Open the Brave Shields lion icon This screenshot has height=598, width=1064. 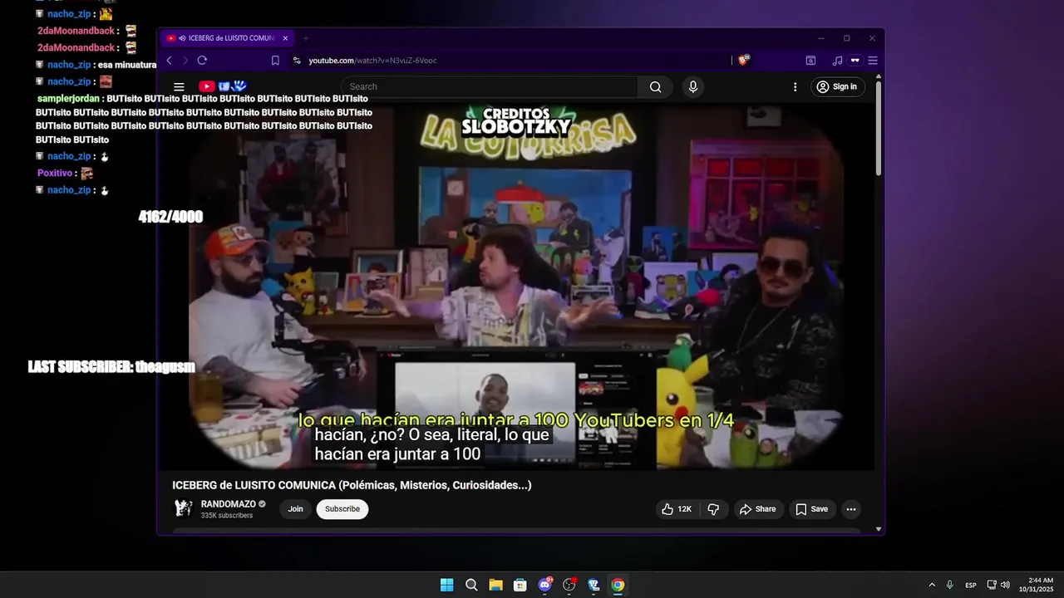pos(744,60)
